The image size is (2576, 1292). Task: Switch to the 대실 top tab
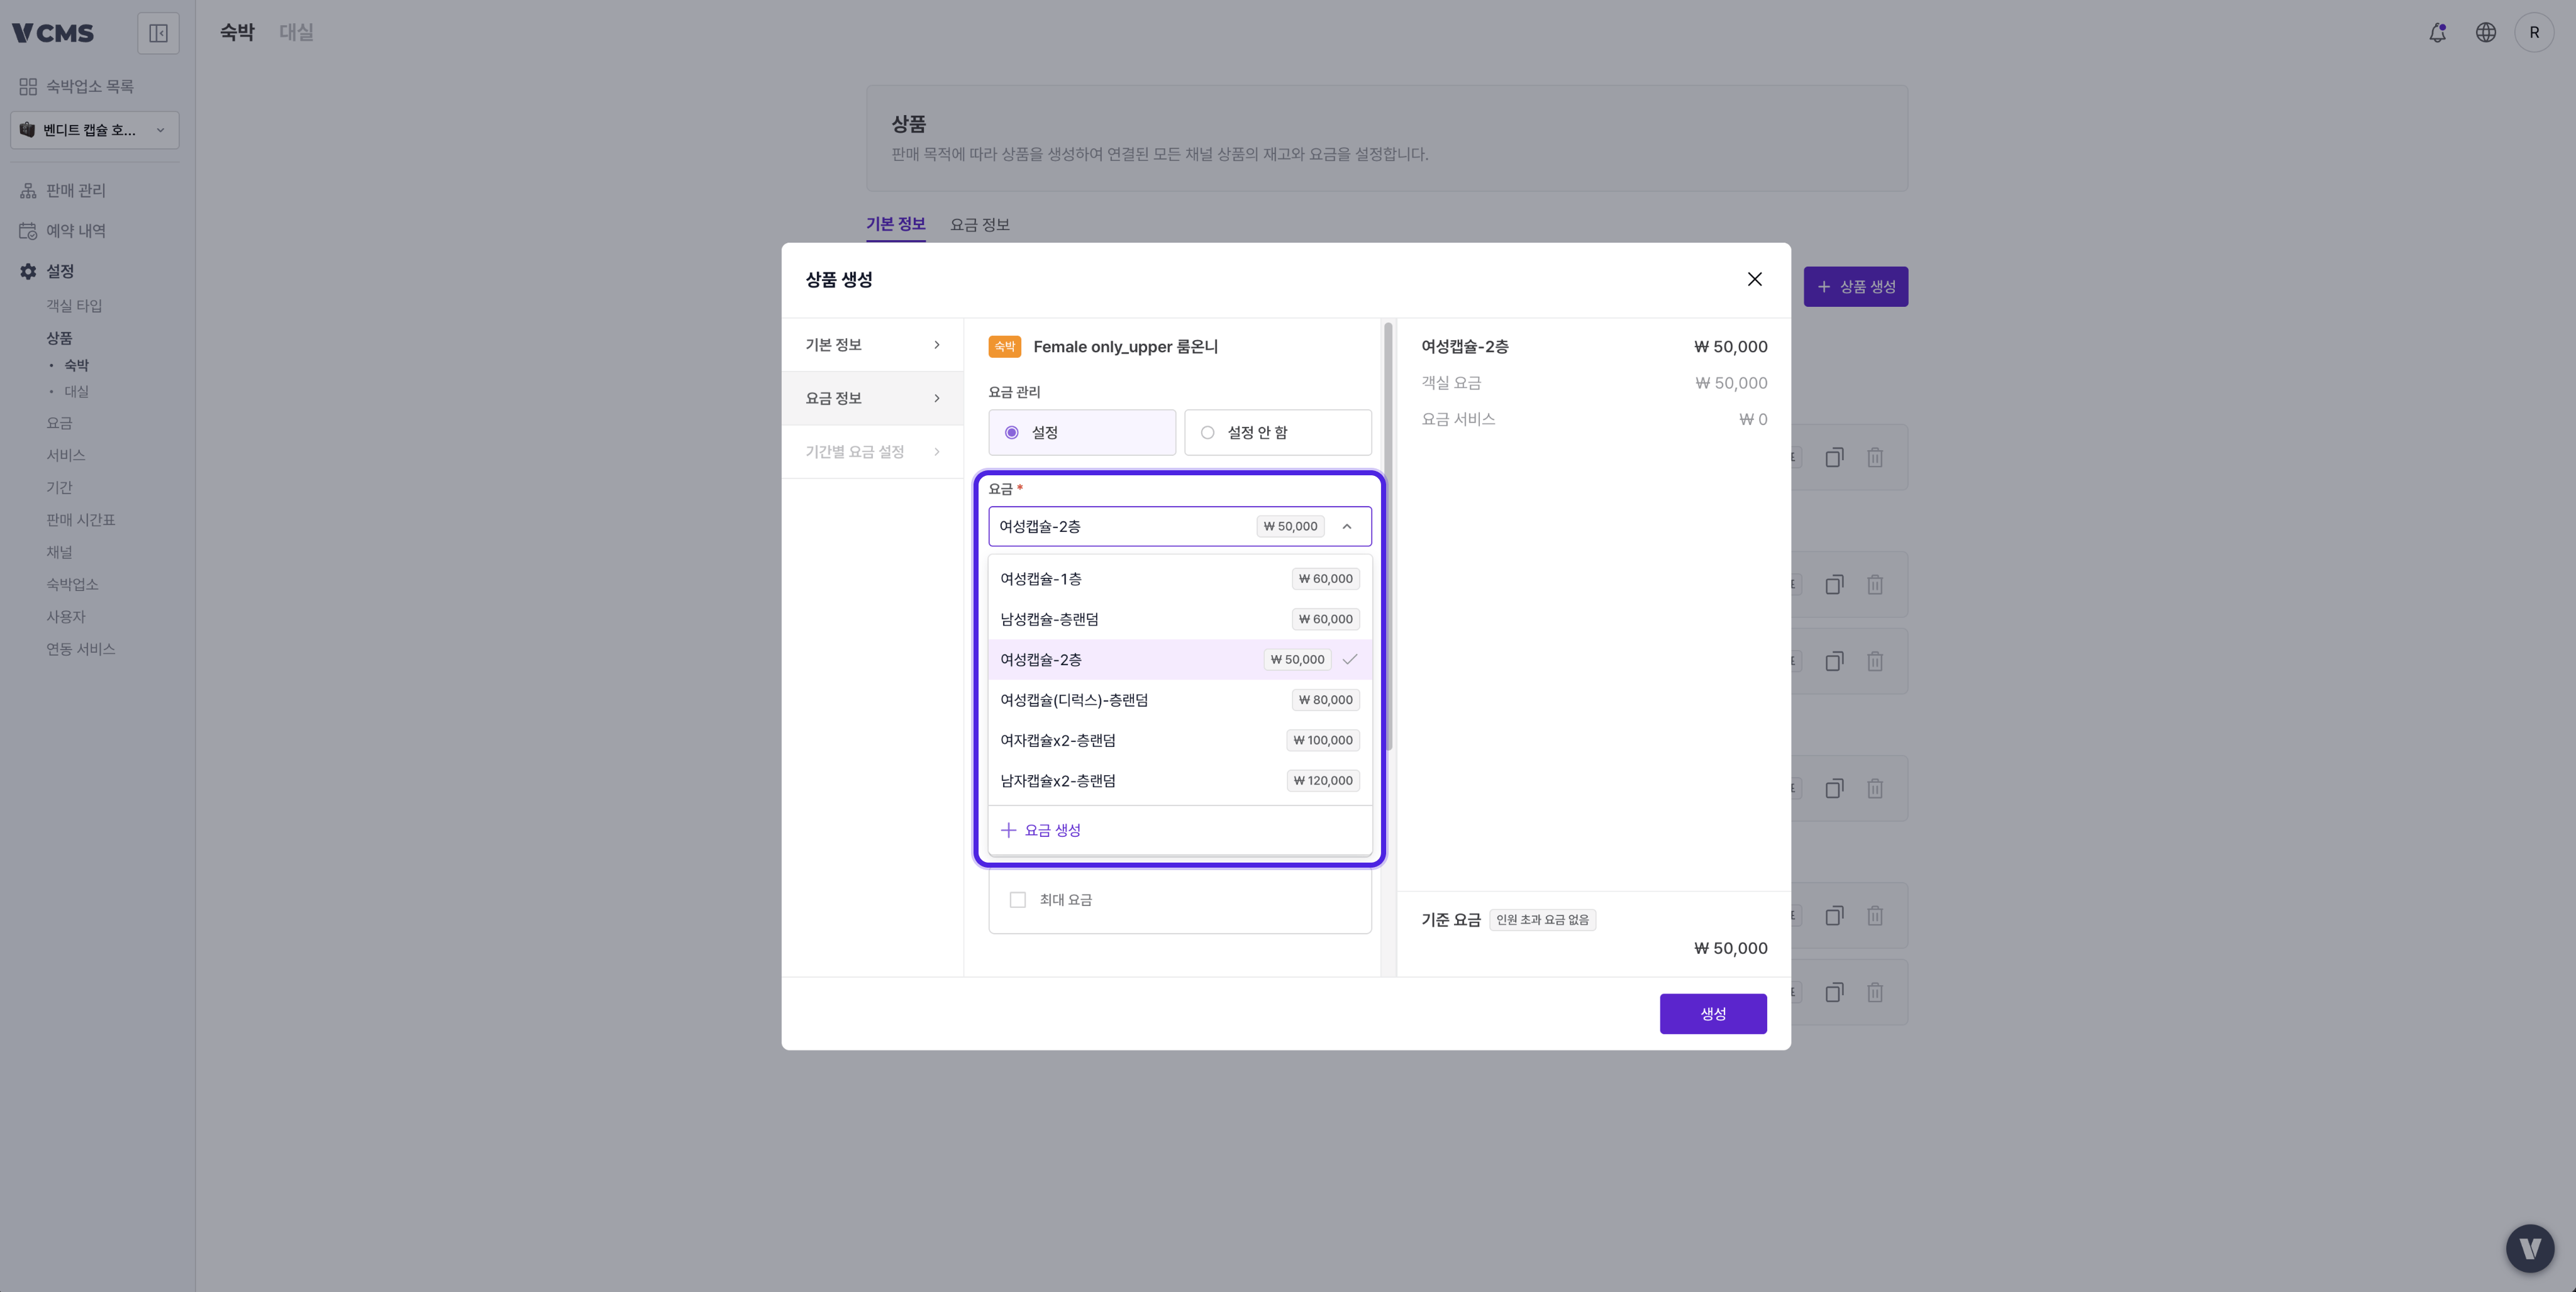pyautogui.click(x=296, y=33)
